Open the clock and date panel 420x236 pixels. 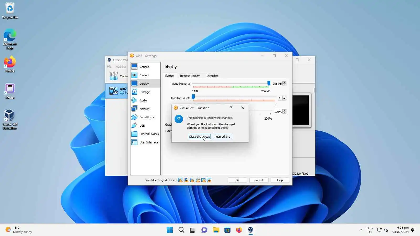pyautogui.click(x=401, y=230)
